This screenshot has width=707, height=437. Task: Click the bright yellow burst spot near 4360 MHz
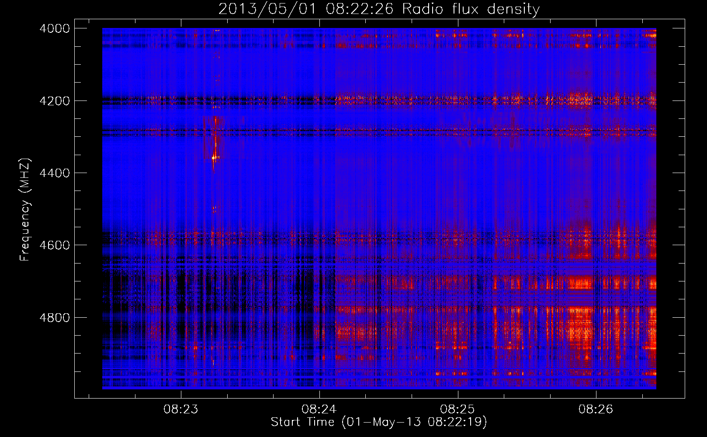tap(214, 158)
